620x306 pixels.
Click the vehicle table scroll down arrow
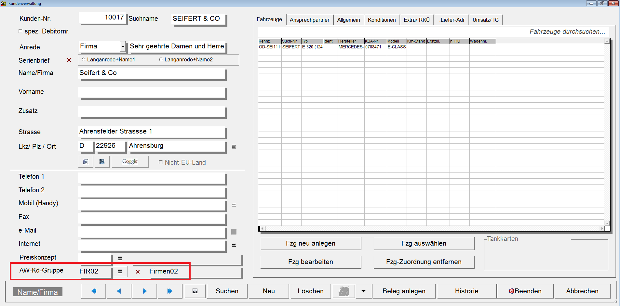click(607, 223)
